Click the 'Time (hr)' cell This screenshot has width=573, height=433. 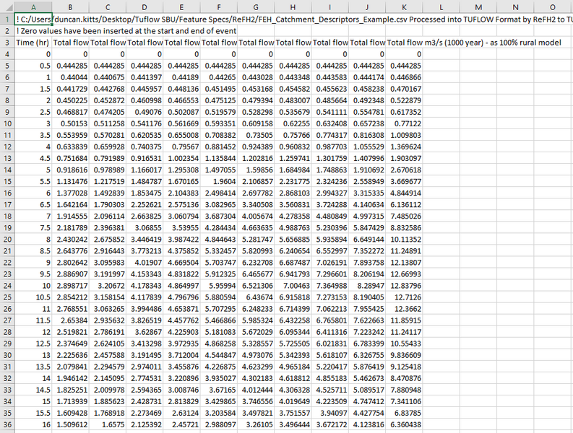pyautogui.click(x=33, y=43)
